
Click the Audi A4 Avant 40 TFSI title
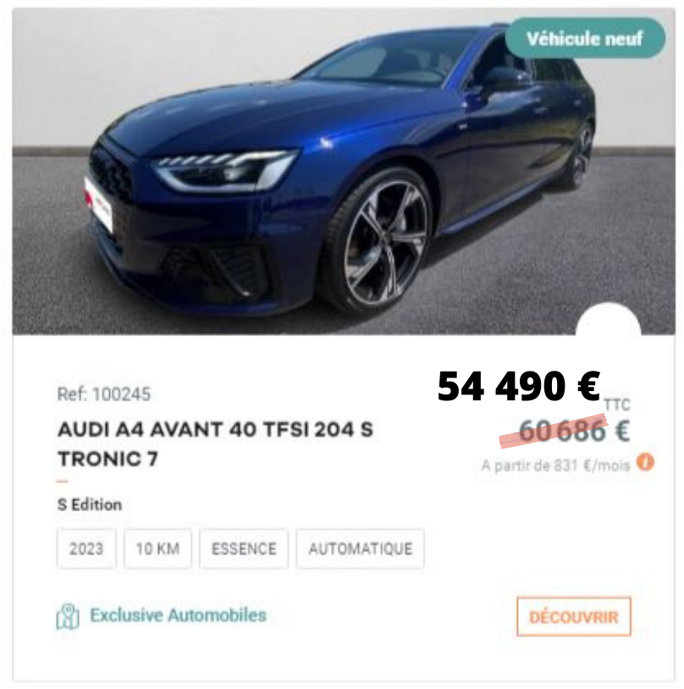point(215,444)
